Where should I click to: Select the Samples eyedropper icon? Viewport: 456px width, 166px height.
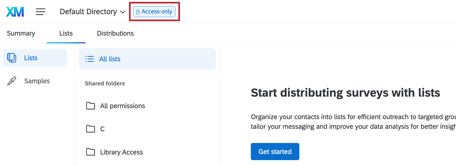tap(11, 81)
